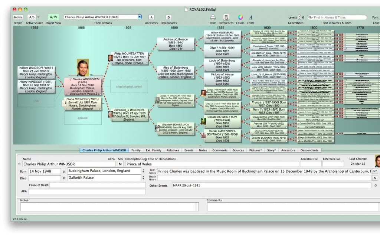Select Victoria of_Hesse chart box
Screen dimensions: 380x236
tap(222, 79)
